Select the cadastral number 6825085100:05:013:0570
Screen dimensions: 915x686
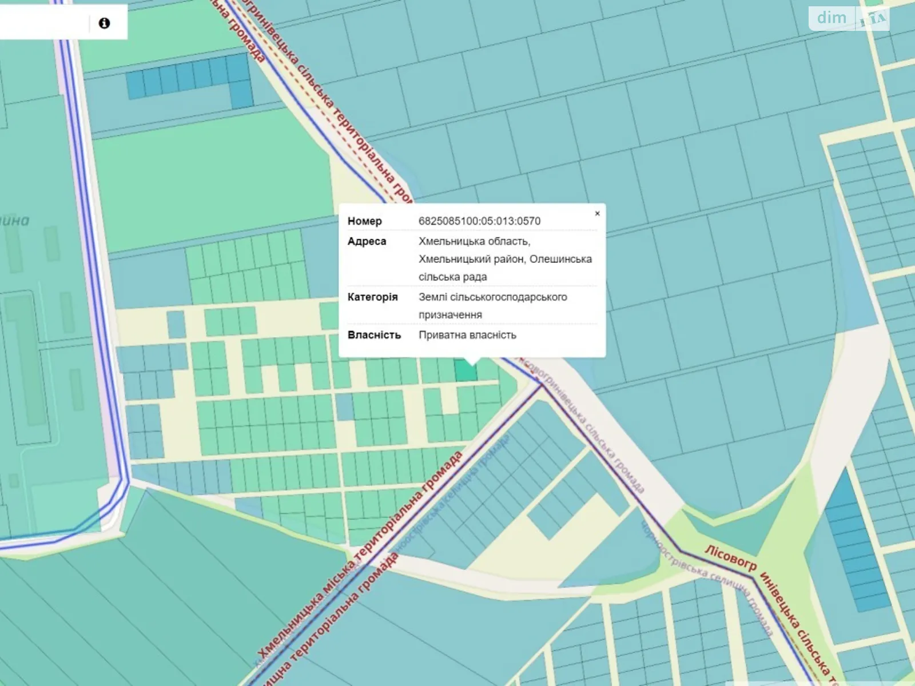coord(479,221)
